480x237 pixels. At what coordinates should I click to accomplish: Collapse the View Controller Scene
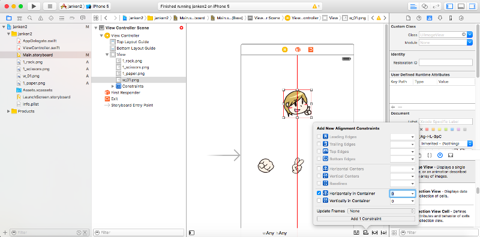pos(95,28)
